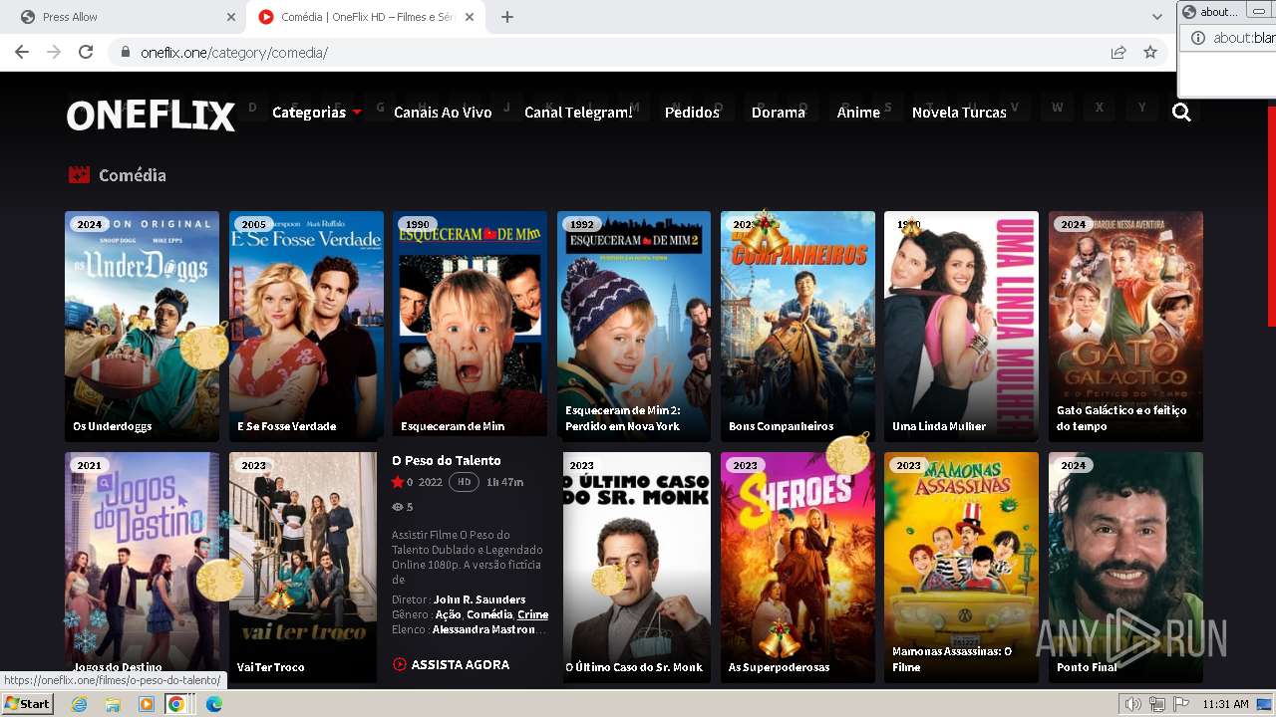1276x717 pixels.
Task: Open the Windows Start button
Action: click(28, 704)
